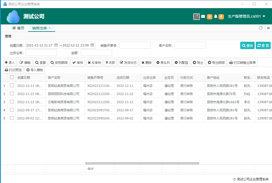
Task: Click 打印销售出库单 print button
Action: click(x=243, y=62)
